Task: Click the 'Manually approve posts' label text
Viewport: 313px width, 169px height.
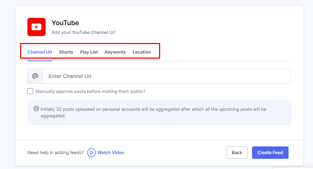Action: 90,91
